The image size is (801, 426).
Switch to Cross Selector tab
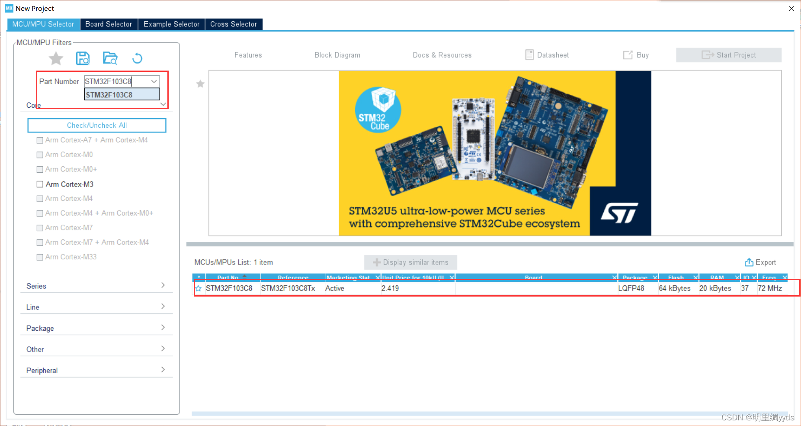tap(234, 24)
